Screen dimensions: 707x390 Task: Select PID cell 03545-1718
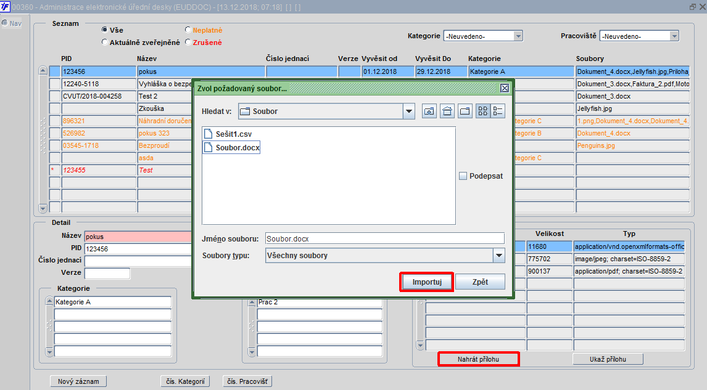point(99,145)
